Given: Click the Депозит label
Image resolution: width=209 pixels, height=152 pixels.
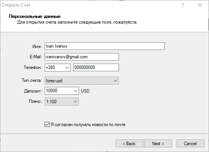Looking at the screenshot, I should point(33,91).
